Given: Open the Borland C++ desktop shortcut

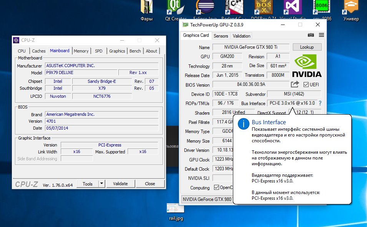Looking at the screenshot, I should 234,11.
